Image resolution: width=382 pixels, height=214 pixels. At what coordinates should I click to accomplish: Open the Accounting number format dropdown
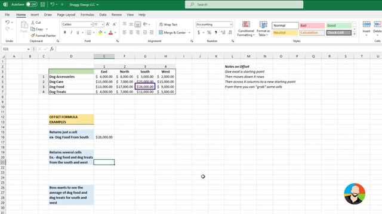pos(231,24)
